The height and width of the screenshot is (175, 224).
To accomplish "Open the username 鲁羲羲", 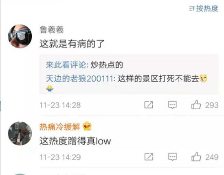I will (x=52, y=30).
